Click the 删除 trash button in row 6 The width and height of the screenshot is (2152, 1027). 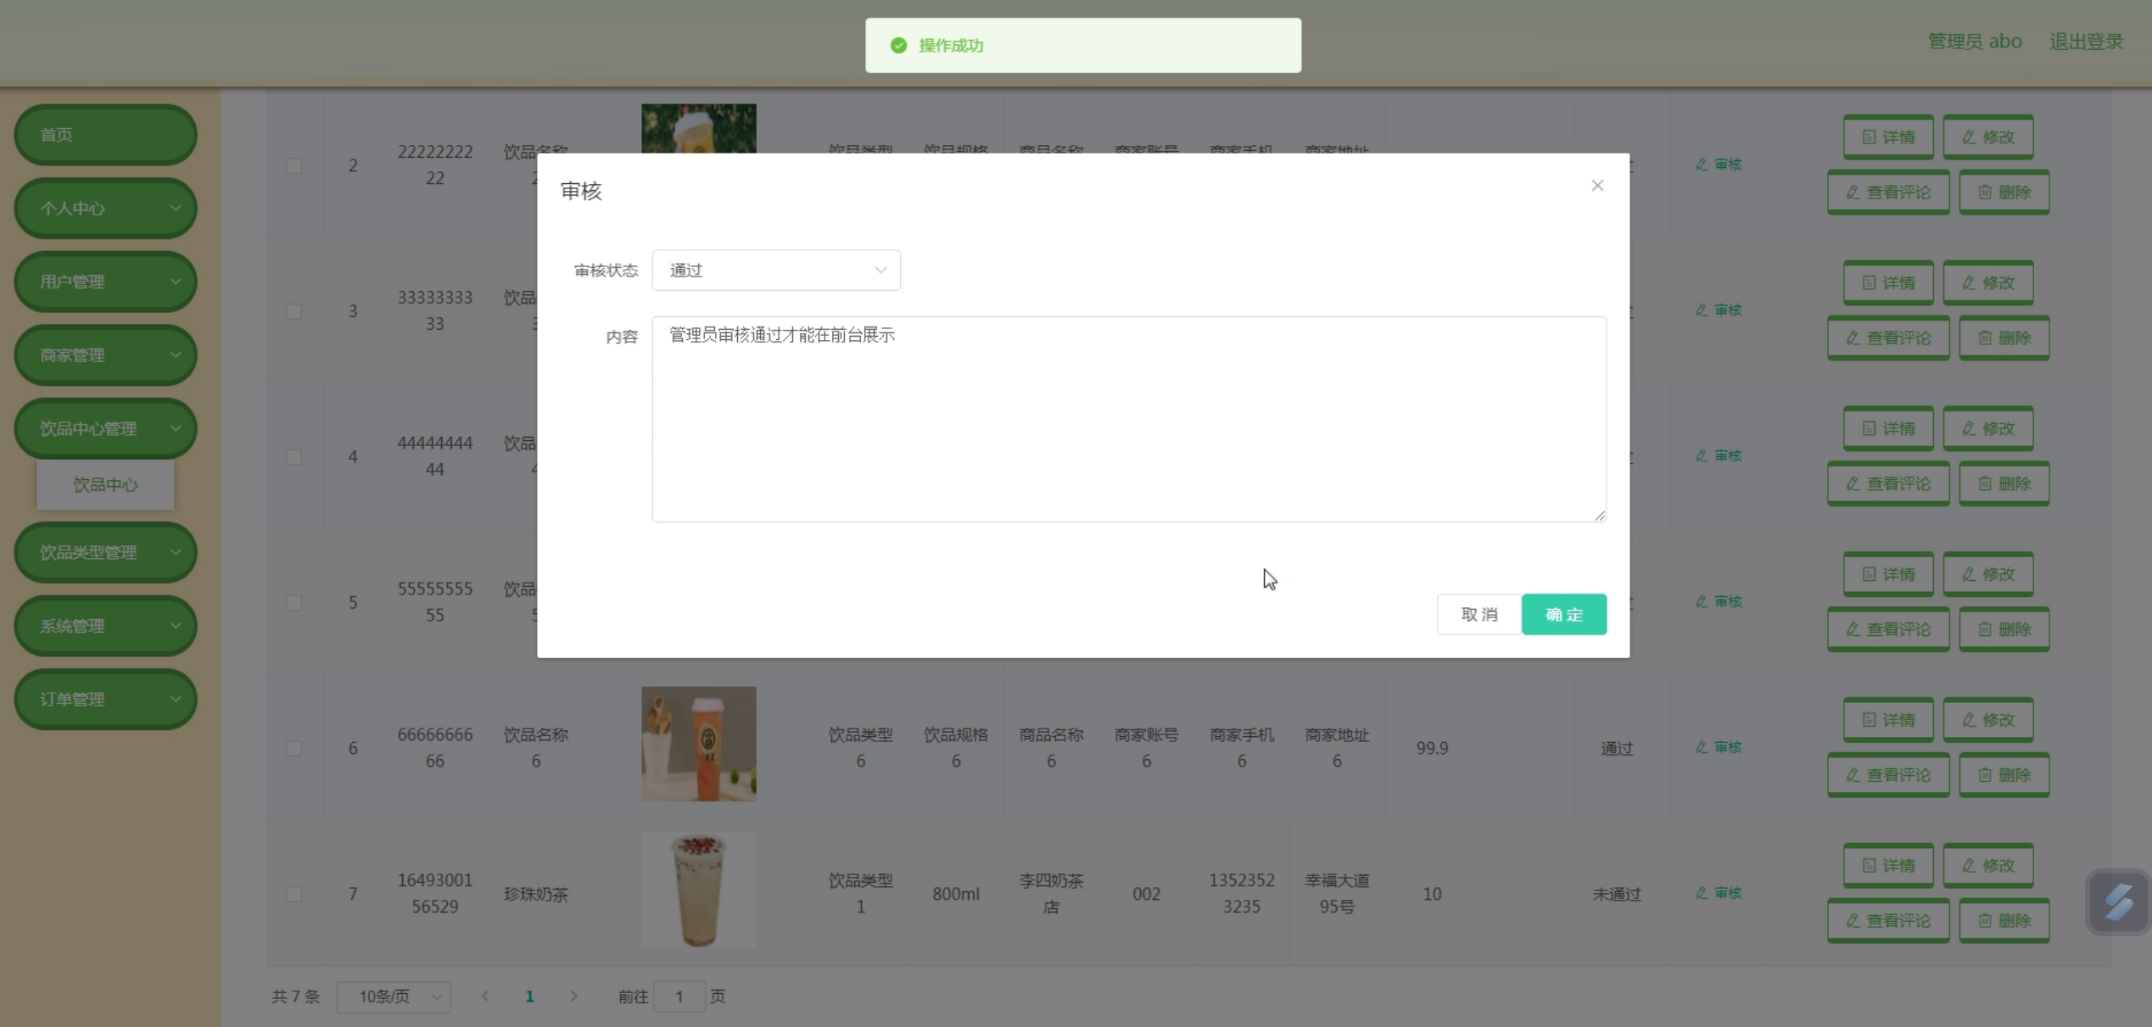pyautogui.click(x=2004, y=775)
